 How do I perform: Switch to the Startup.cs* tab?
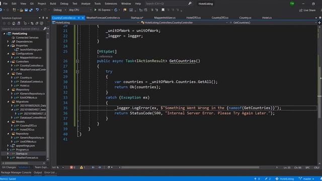[137, 18]
